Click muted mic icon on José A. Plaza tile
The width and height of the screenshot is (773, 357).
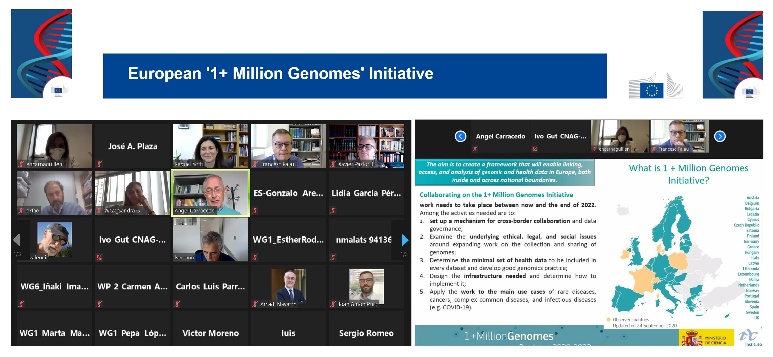99,164
